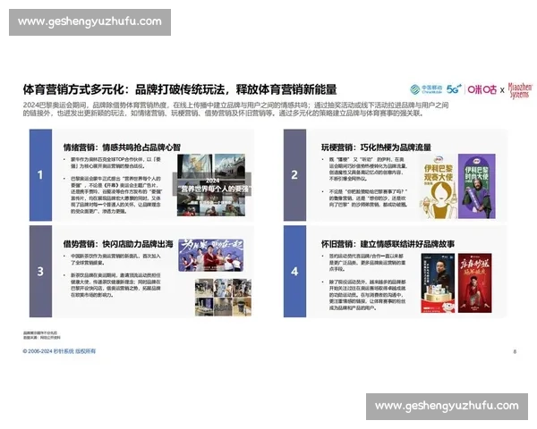The height and width of the screenshot is (429, 537).
Task: Click the subtitle paragraph starting 2024巴黎奥运会期间
Action: point(235,109)
